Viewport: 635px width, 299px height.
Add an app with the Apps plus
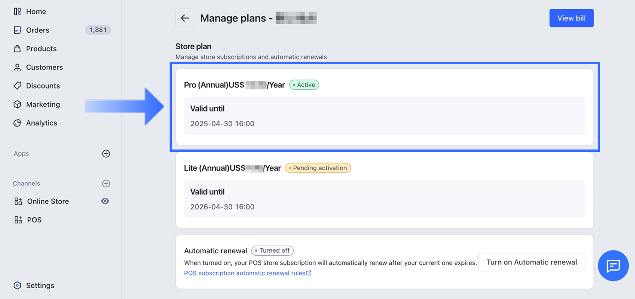click(x=106, y=154)
